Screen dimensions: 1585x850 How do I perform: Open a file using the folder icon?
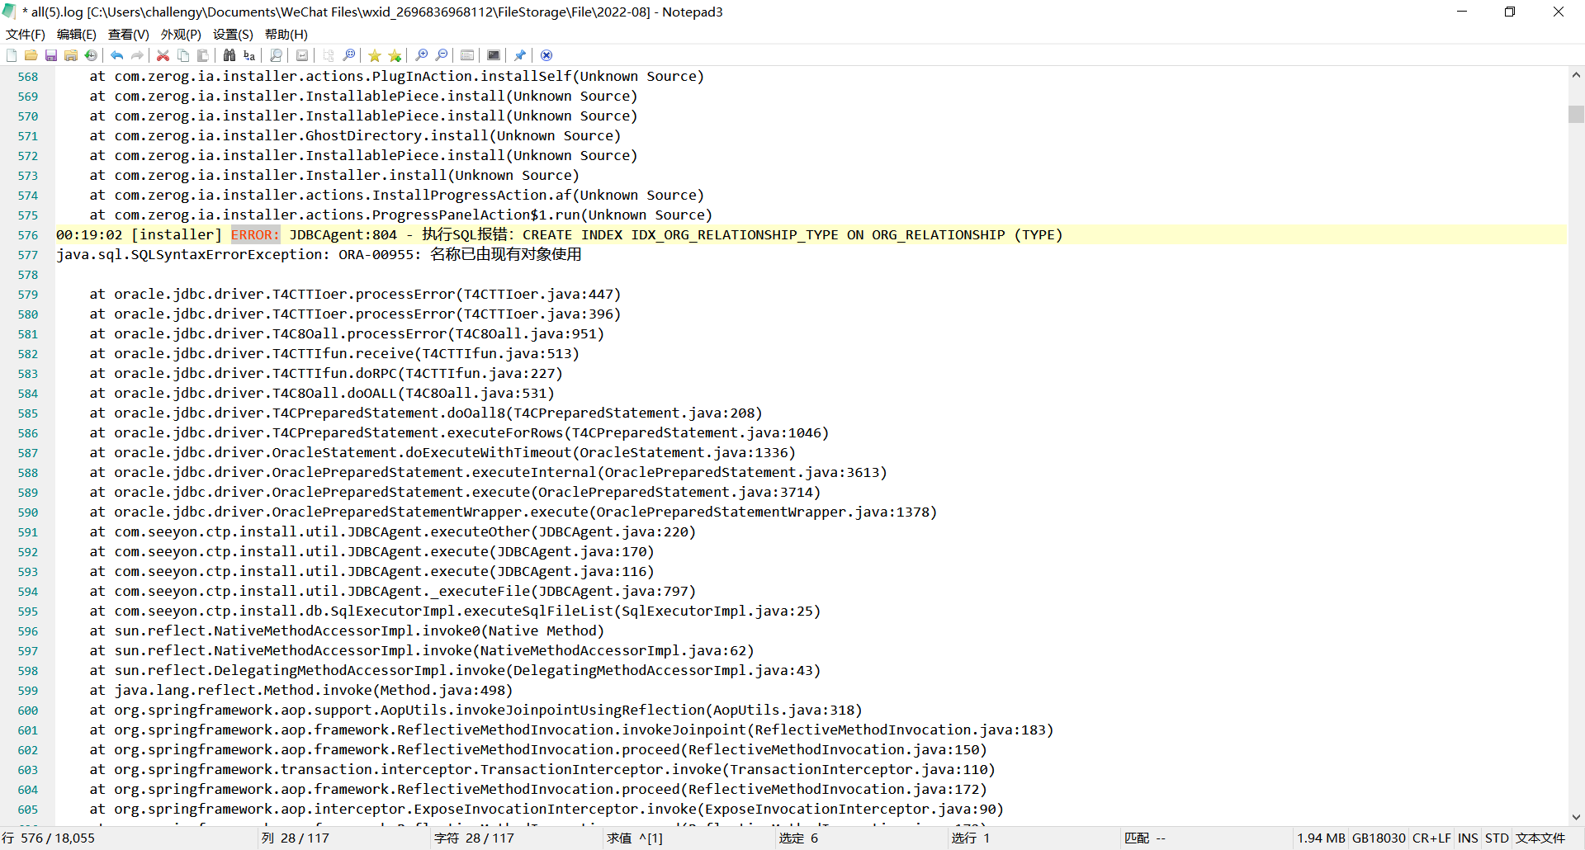pos(31,55)
